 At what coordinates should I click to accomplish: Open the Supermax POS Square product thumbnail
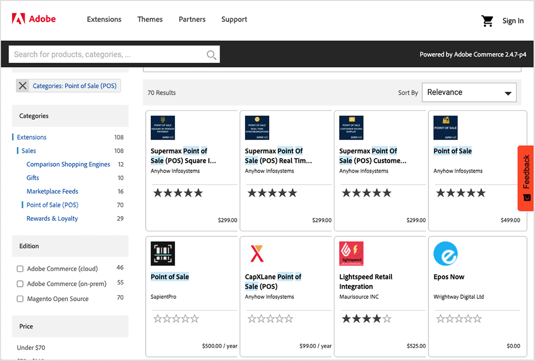click(x=163, y=128)
